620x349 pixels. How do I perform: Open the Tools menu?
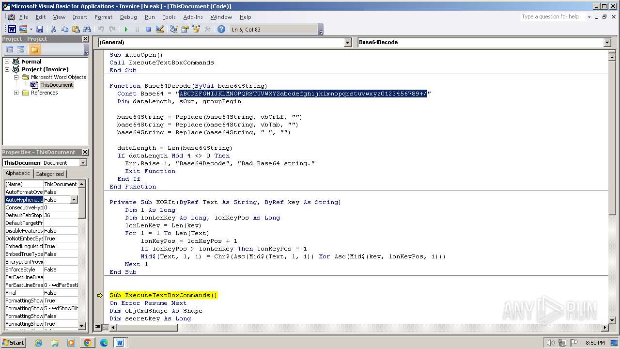coord(169,17)
